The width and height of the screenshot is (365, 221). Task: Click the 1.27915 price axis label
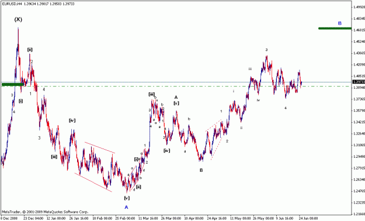[x=360, y=168]
